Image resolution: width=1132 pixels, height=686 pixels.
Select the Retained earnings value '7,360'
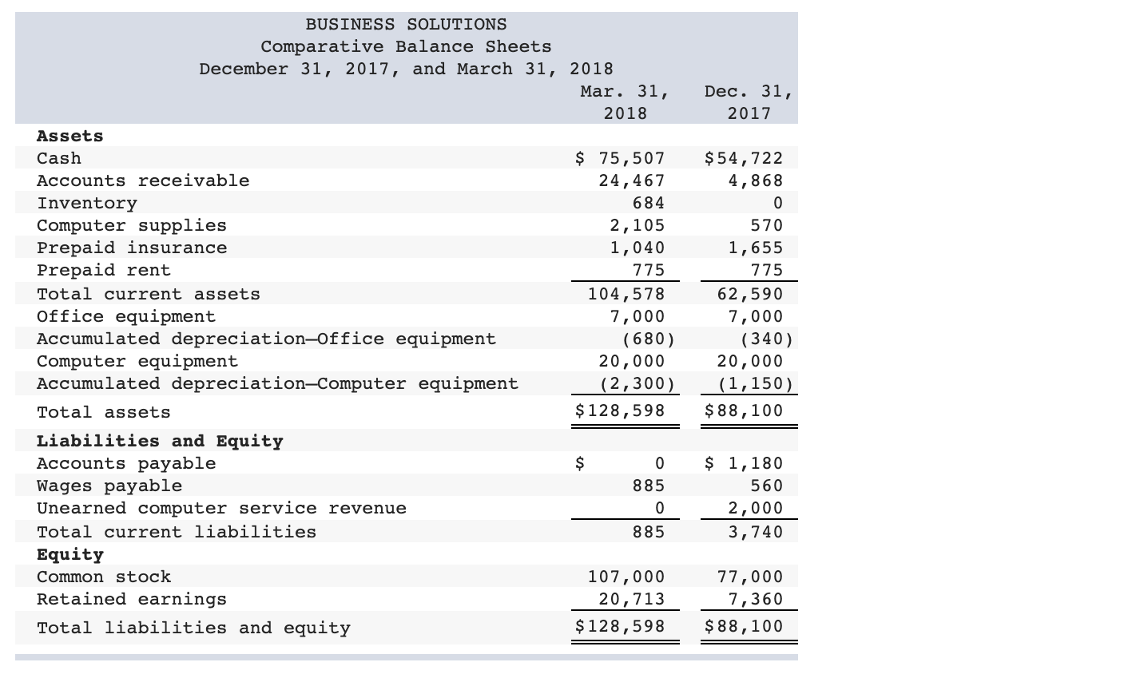click(x=756, y=599)
